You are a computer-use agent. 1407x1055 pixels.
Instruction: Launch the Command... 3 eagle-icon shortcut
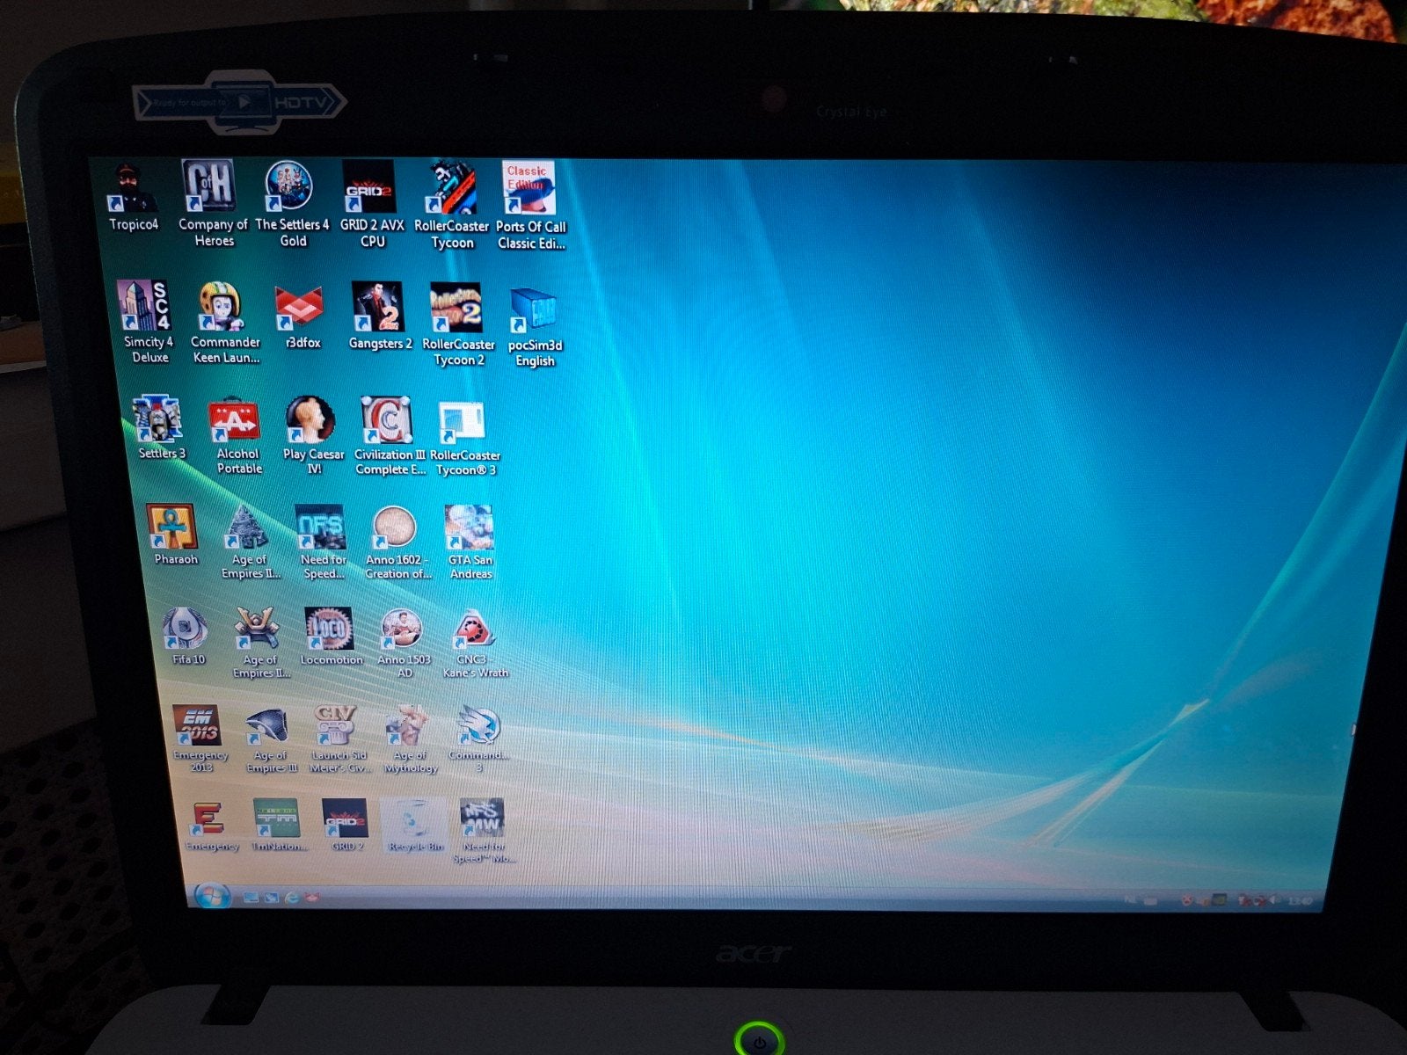pyautogui.click(x=478, y=739)
